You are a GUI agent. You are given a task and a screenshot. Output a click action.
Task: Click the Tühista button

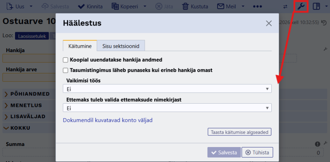[x=257, y=153]
